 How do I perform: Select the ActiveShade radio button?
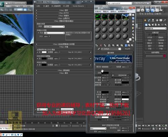pos(35,112)
